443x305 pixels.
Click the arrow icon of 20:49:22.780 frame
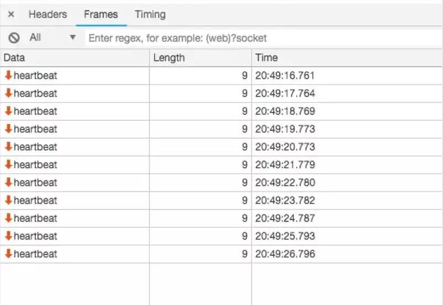coord(8,183)
